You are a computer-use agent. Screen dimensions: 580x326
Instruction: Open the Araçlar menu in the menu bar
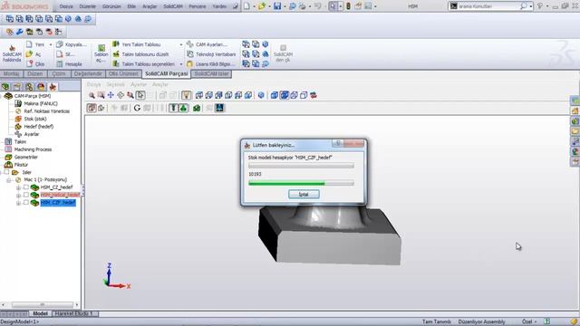pos(150,6)
